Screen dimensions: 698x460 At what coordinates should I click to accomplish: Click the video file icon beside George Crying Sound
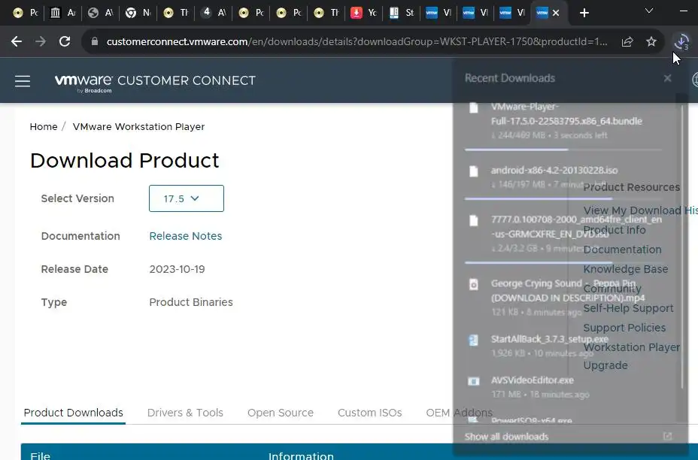[x=474, y=285]
